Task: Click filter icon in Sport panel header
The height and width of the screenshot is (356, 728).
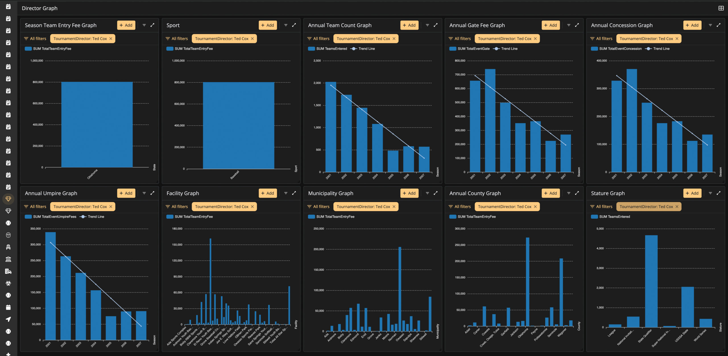Action: (x=286, y=25)
